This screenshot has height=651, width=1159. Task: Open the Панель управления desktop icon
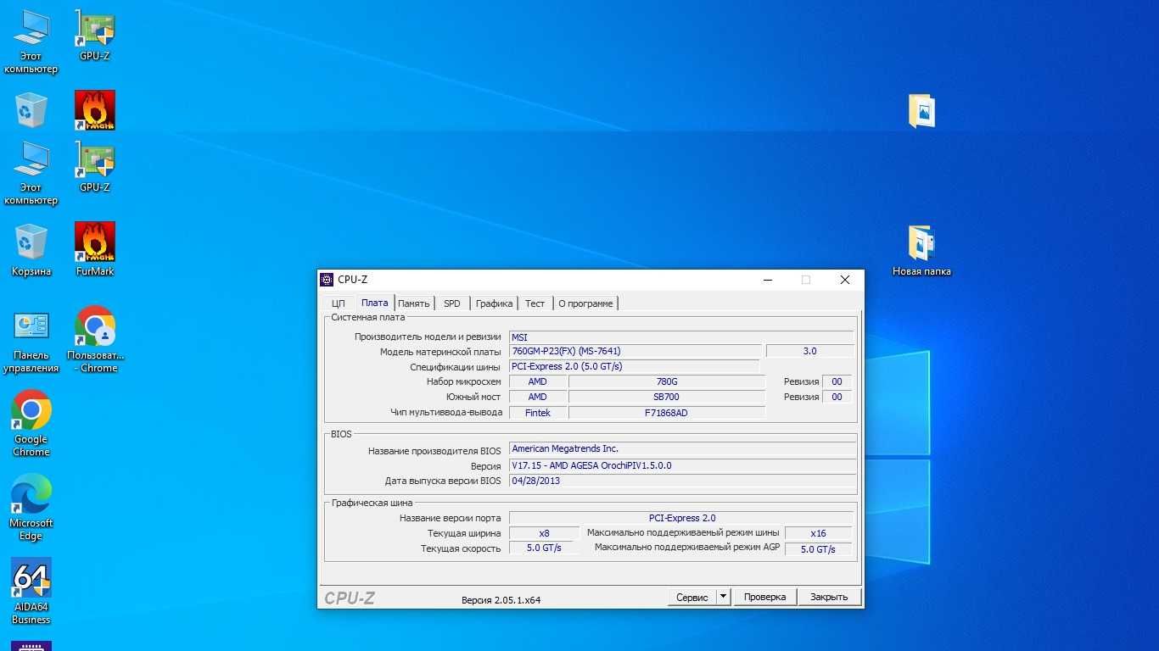coord(31,342)
